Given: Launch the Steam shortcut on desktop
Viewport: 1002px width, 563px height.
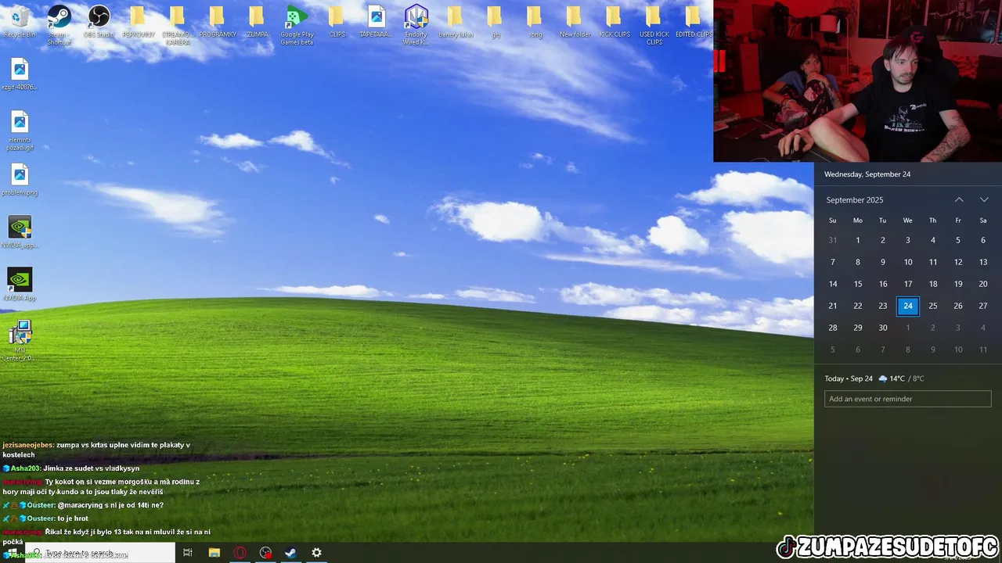Looking at the screenshot, I should [59, 25].
